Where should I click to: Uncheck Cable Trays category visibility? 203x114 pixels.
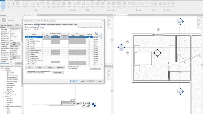28,43
